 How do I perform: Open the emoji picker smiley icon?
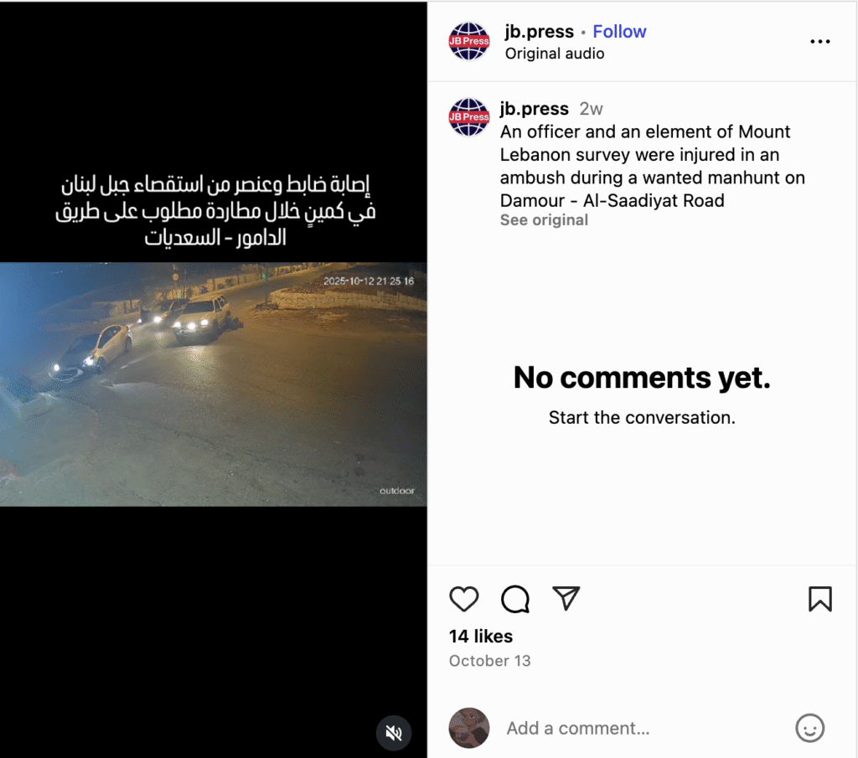coord(810,728)
